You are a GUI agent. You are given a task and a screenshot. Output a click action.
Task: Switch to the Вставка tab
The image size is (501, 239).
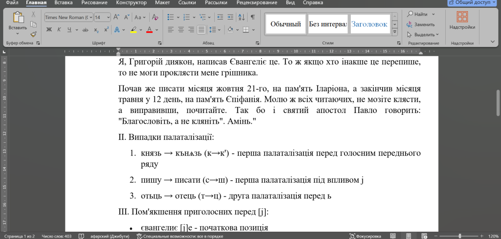[x=64, y=2]
